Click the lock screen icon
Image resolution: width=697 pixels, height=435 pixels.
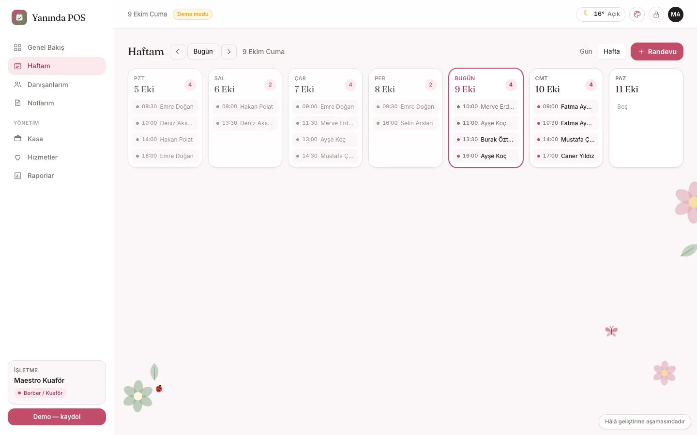point(656,14)
